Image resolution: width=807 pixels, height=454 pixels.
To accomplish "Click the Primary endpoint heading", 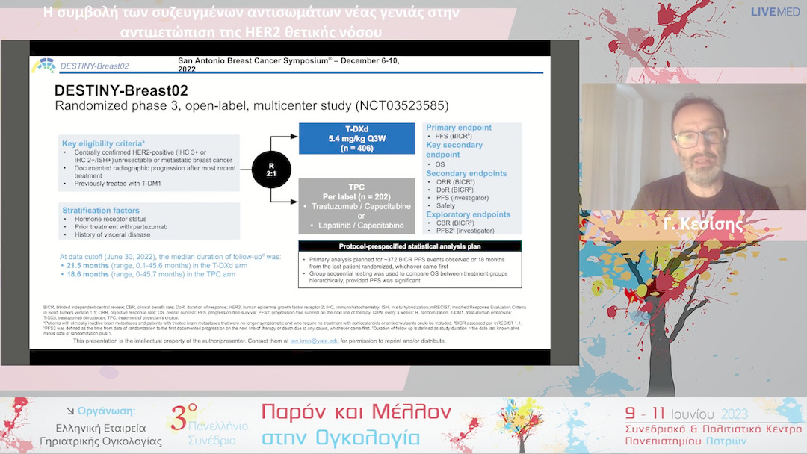I will [x=460, y=127].
